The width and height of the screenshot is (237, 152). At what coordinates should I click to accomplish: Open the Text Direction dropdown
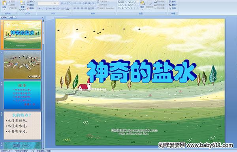103,2
